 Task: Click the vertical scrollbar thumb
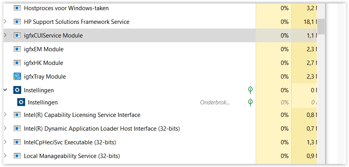tap(321, 27)
